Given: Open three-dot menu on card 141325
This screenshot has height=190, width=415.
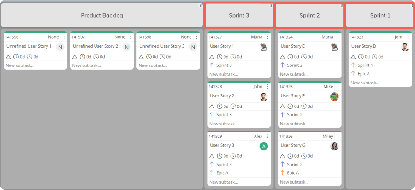Looking at the screenshot, I should (x=338, y=87).
